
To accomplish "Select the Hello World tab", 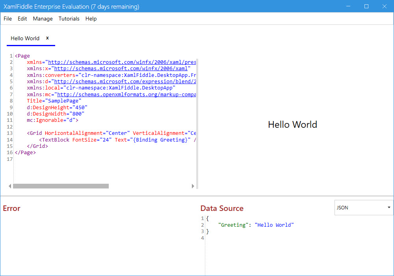I will [x=25, y=38].
